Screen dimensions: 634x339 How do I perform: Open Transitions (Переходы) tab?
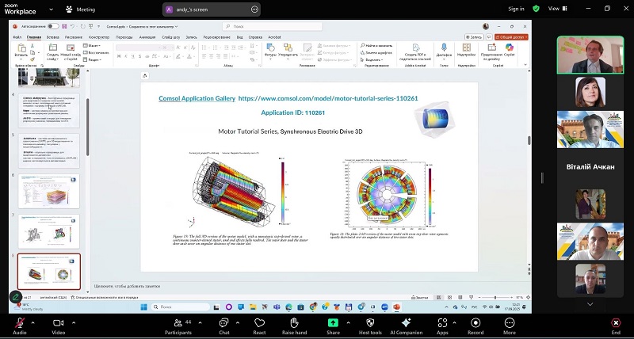coord(124,37)
